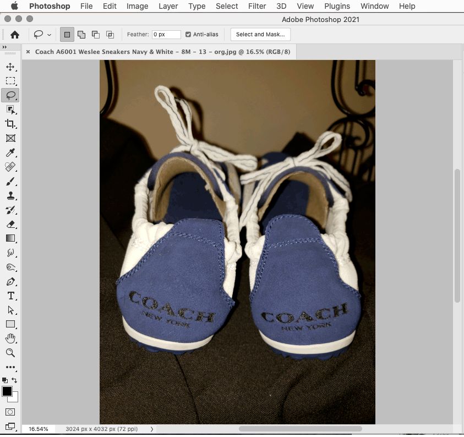464x437 pixels.
Task: Open the Photoshop application menu
Action: 50,6
